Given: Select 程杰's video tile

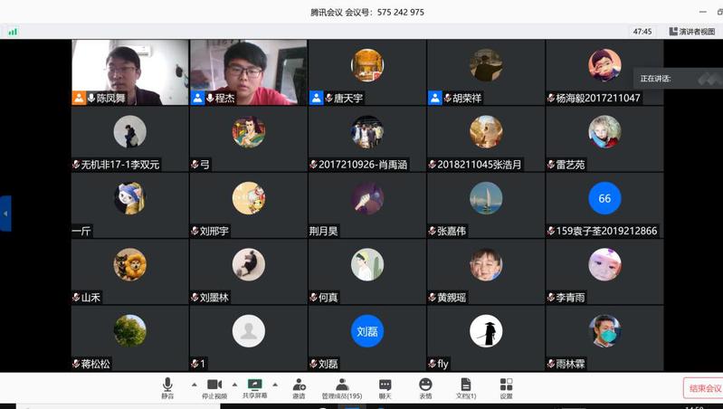Looking at the screenshot, I should pos(248,72).
